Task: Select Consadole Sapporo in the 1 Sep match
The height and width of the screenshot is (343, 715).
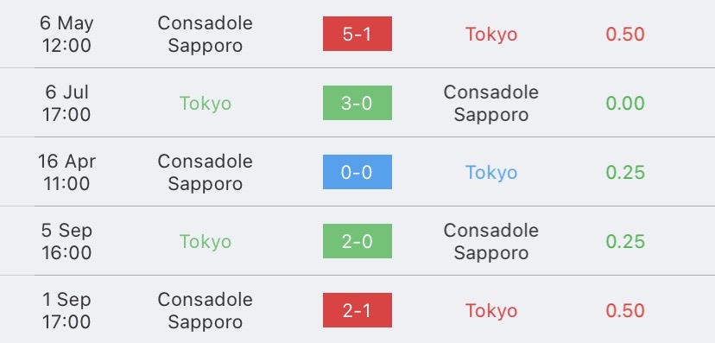Action: (x=206, y=311)
